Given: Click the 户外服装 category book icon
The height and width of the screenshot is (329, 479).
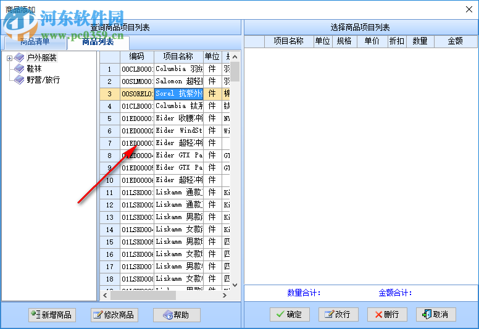Looking at the screenshot, I should [x=19, y=57].
